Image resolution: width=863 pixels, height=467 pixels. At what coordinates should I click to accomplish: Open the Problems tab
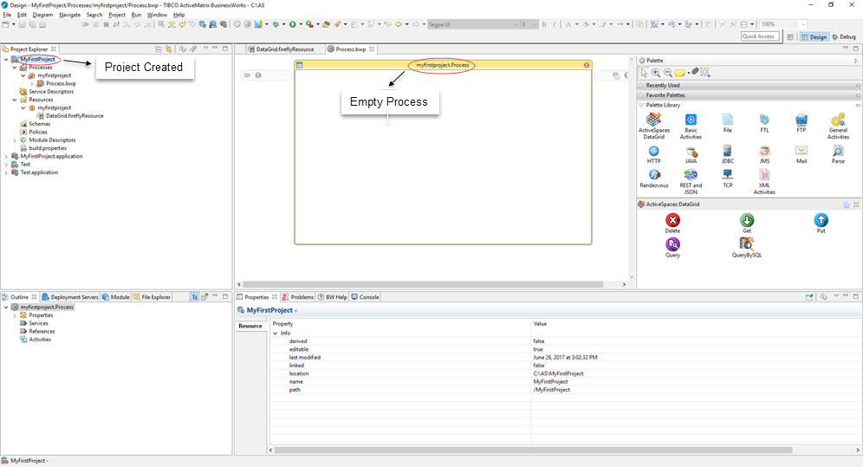click(x=298, y=297)
